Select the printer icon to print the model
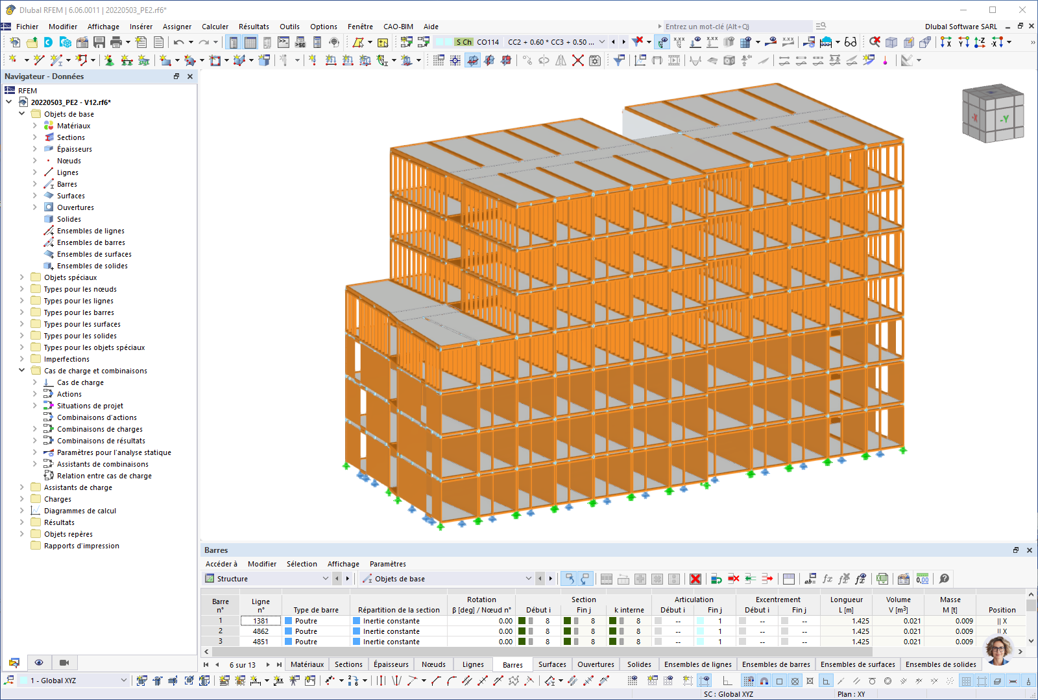Image resolution: width=1038 pixels, height=700 pixels. [x=117, y=42]
